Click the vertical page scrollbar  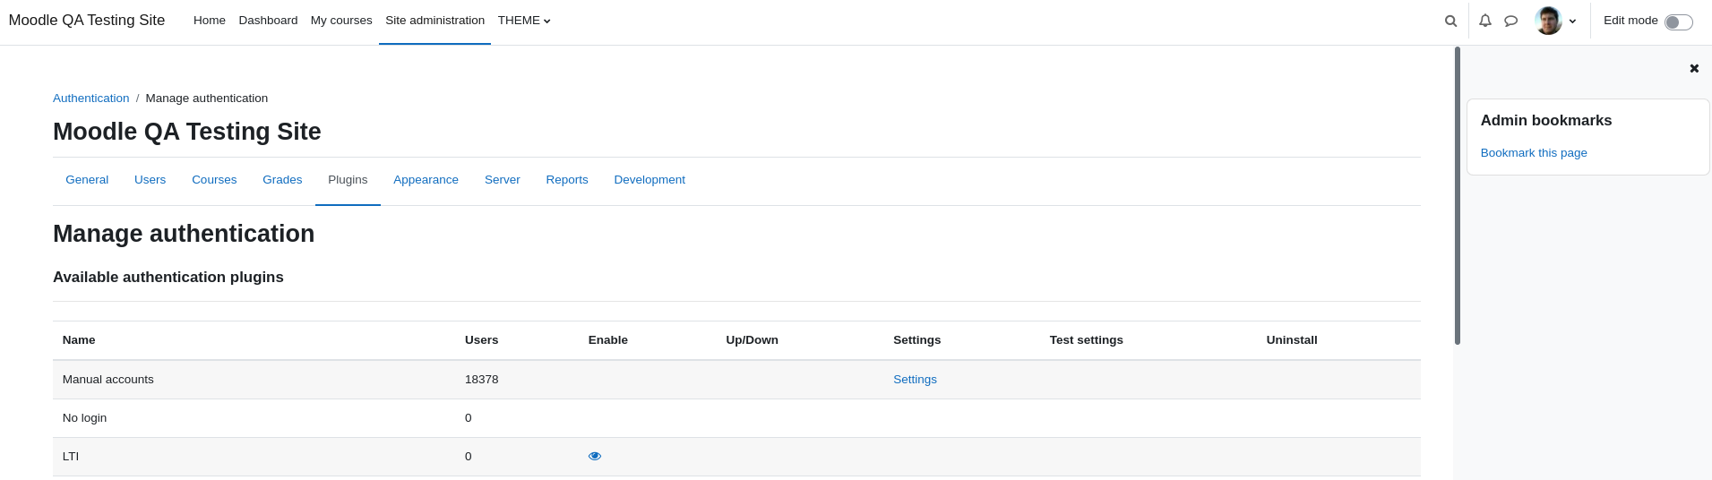pos(1458,195)
